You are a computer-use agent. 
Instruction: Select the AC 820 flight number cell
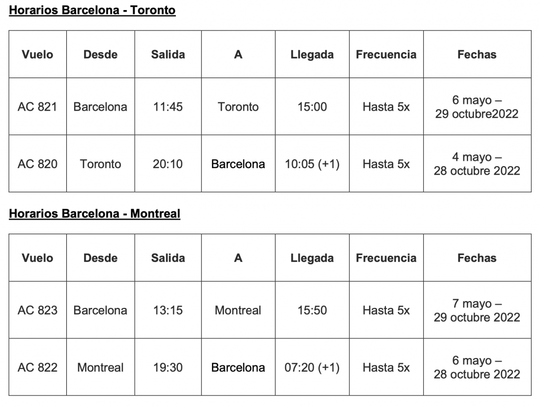(x=37, y=164)
